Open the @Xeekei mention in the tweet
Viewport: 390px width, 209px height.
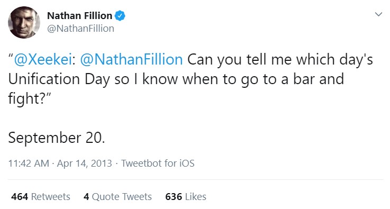43,60
